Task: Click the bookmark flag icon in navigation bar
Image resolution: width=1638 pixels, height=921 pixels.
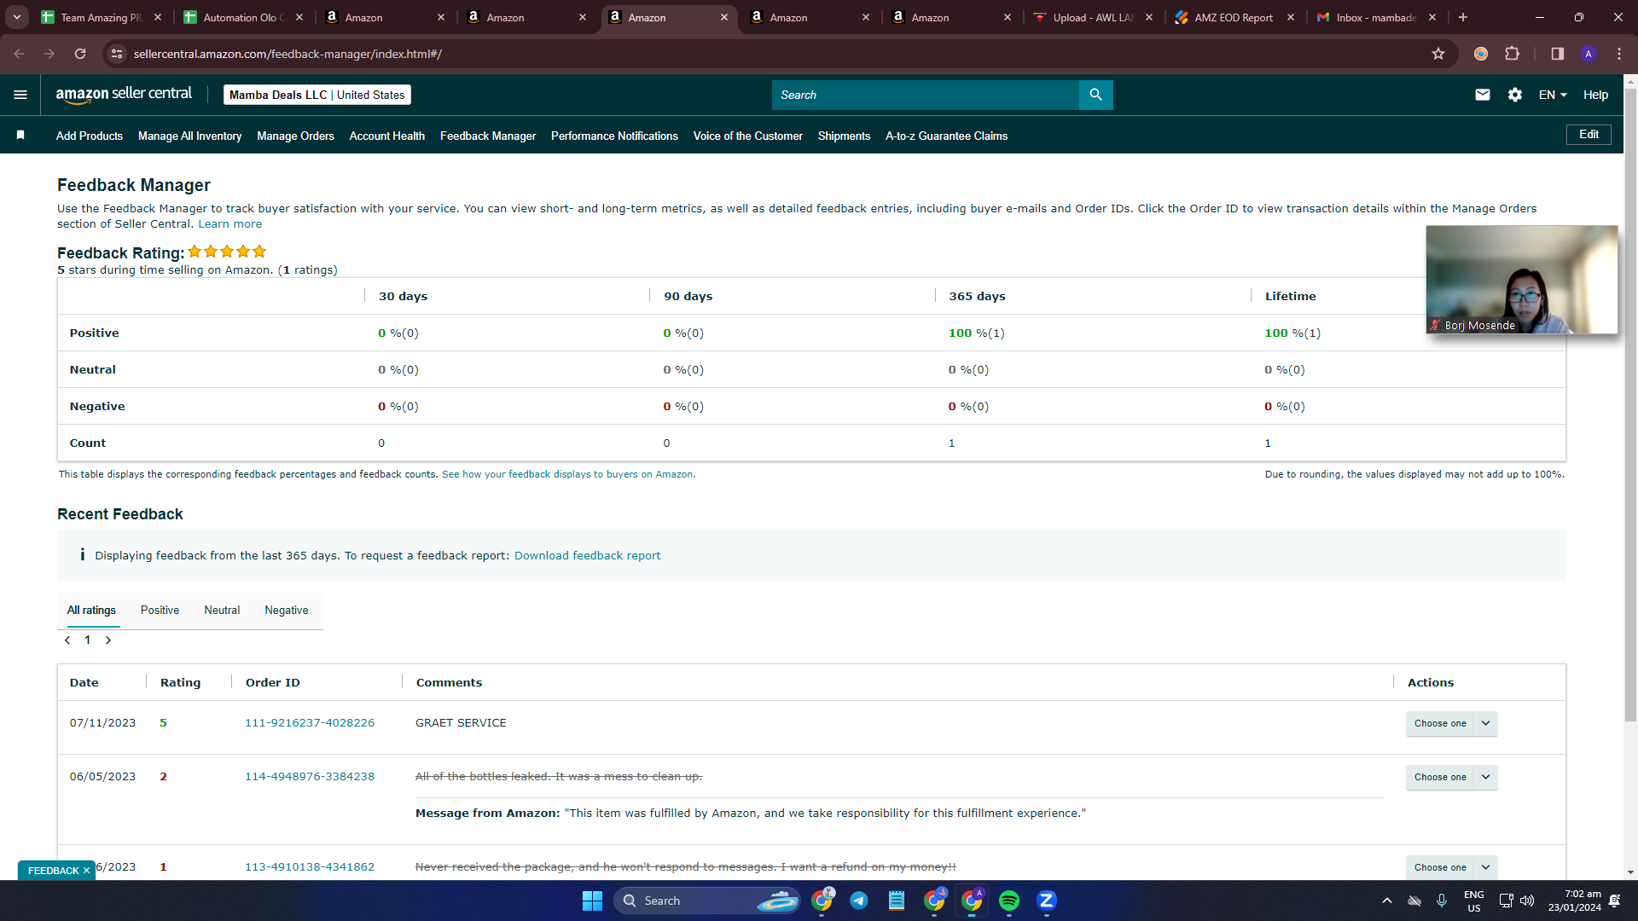Action: click(20, 135)
